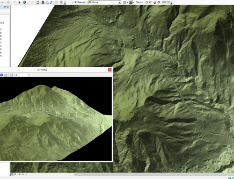
Task: Click the Refresh map button at bottom
Action: (20, 174)
